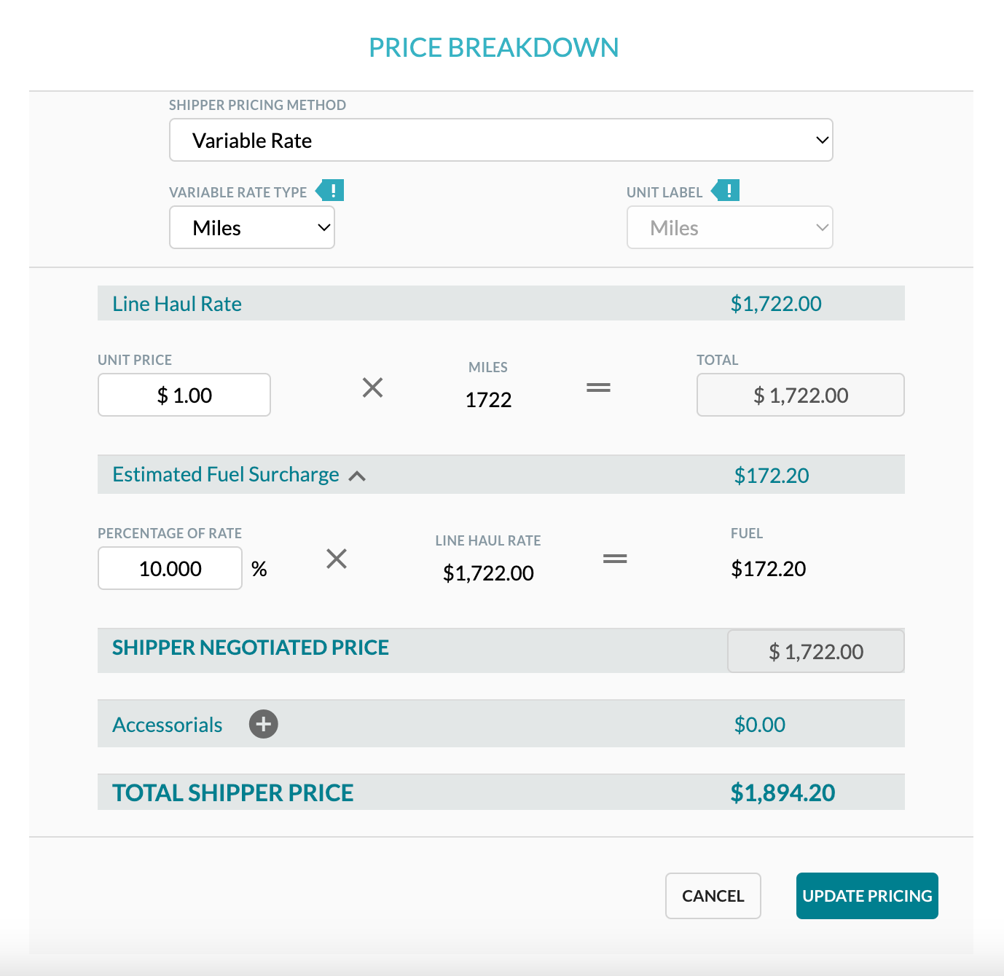Click the Shipper Negotiated Price field
This screenshot has height=976, width=1004.
click(x=815, y=650)
